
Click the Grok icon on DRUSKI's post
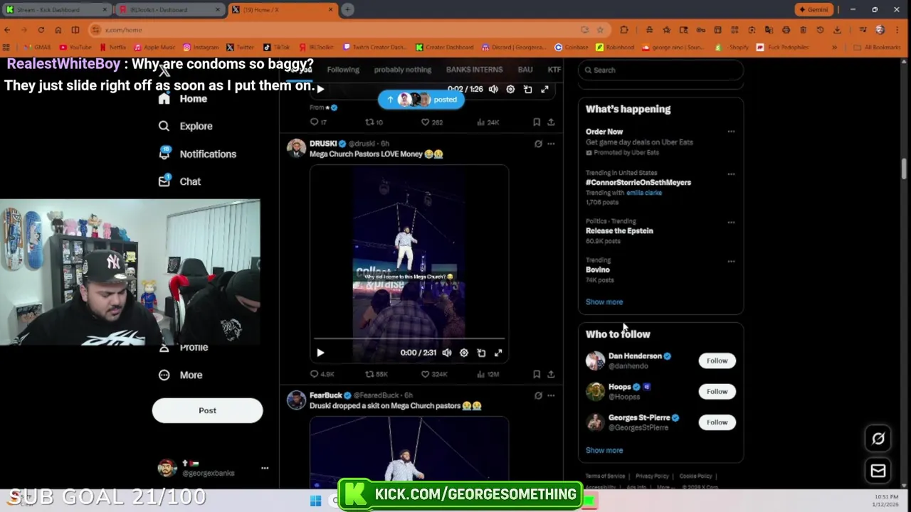[538, 144]
